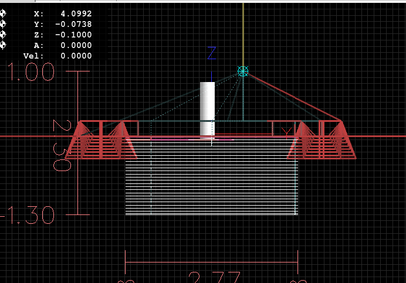Click the -1.30 lower extent dimension label
The image size is (406, 283).
point(28,215)
